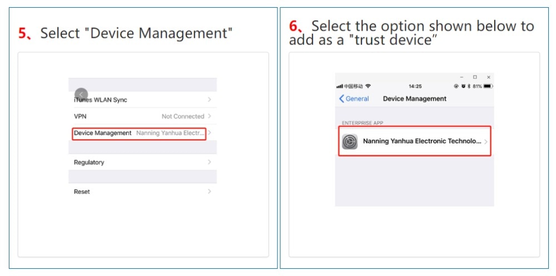556x276 pixels.
Task: Click the 14:25 clock in status bar
Action: click(x=415, y=86)
